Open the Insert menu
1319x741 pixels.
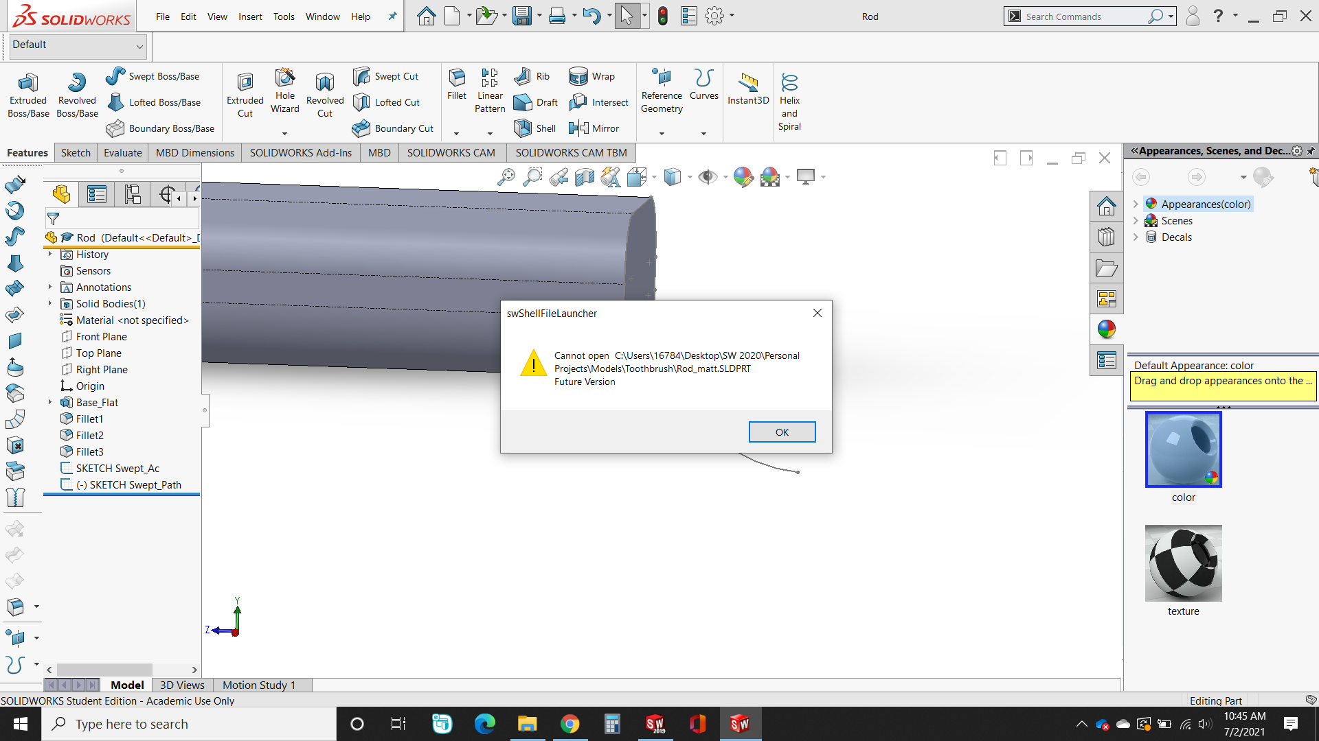[250, 16]
